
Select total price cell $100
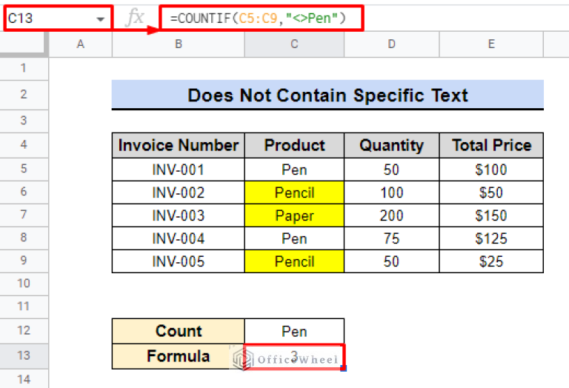click(x=491, y=170)
